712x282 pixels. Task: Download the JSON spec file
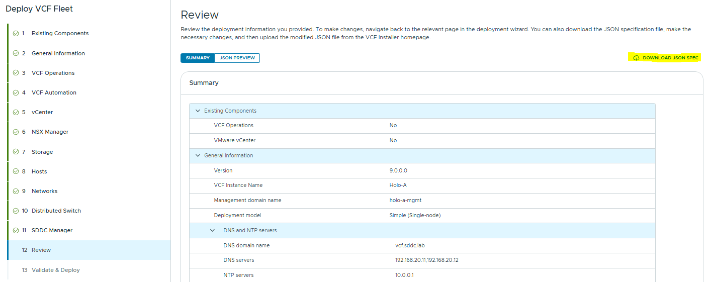[670, 58]
